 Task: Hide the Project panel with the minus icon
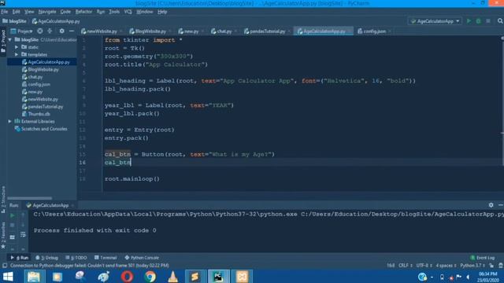[72, 31]
